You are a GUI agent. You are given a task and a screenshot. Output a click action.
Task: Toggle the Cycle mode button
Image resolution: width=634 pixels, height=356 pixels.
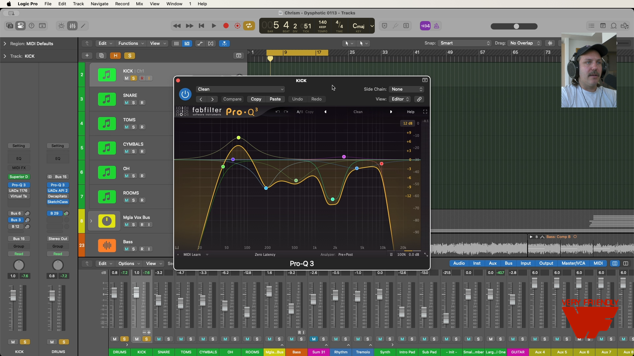(249, 26)
